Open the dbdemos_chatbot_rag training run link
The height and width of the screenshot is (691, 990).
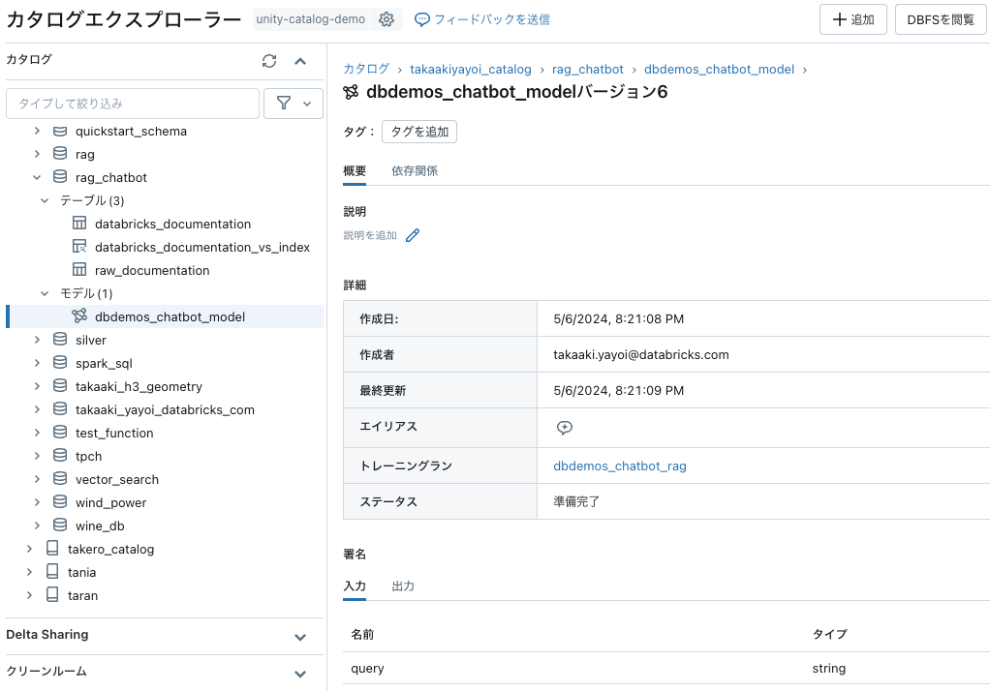(619, 466)
